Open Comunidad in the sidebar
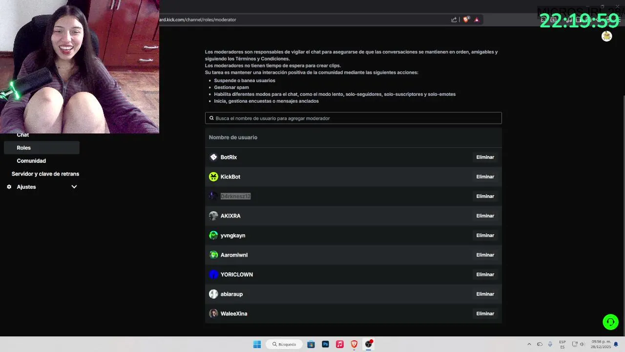This screenshot has height=352, width=625. point(31,161)
